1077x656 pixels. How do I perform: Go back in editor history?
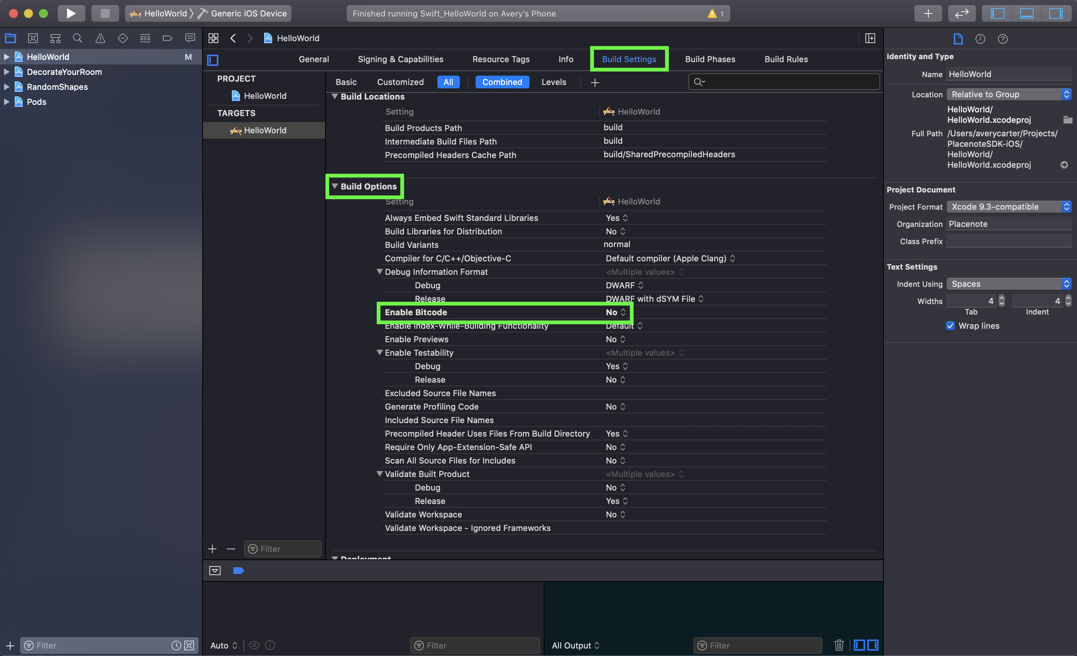233,39
